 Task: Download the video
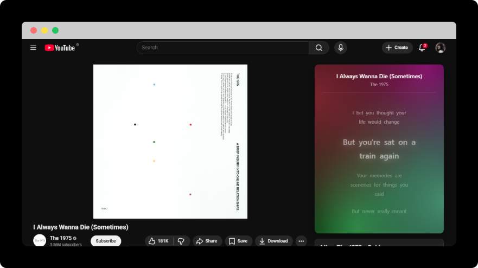point(273,241)
